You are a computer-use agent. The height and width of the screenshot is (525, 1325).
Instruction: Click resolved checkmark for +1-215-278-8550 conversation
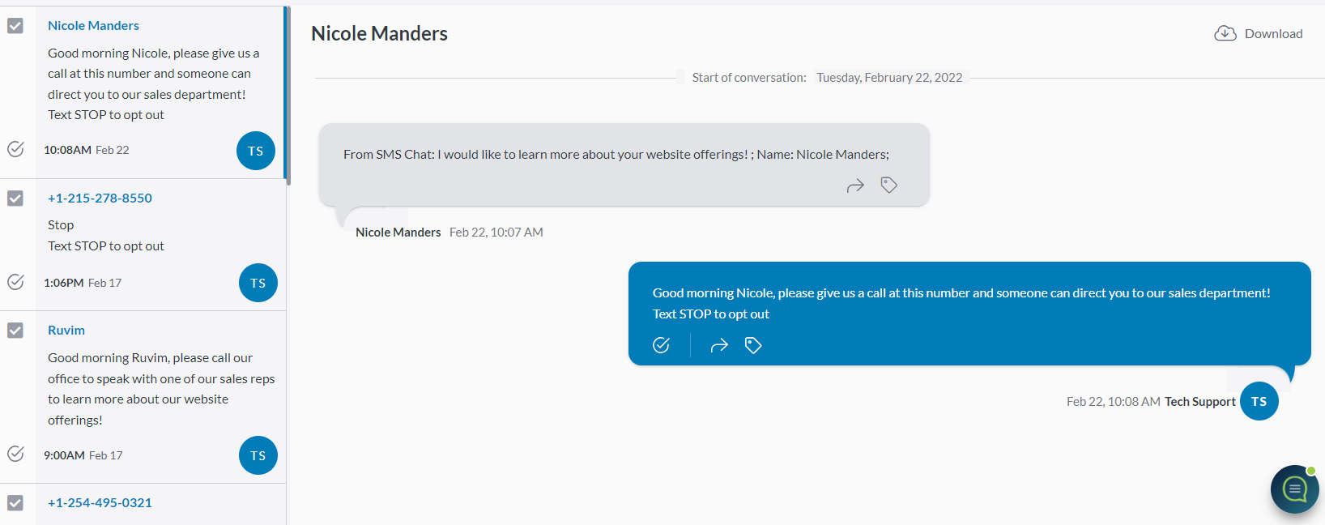[15, 282]
